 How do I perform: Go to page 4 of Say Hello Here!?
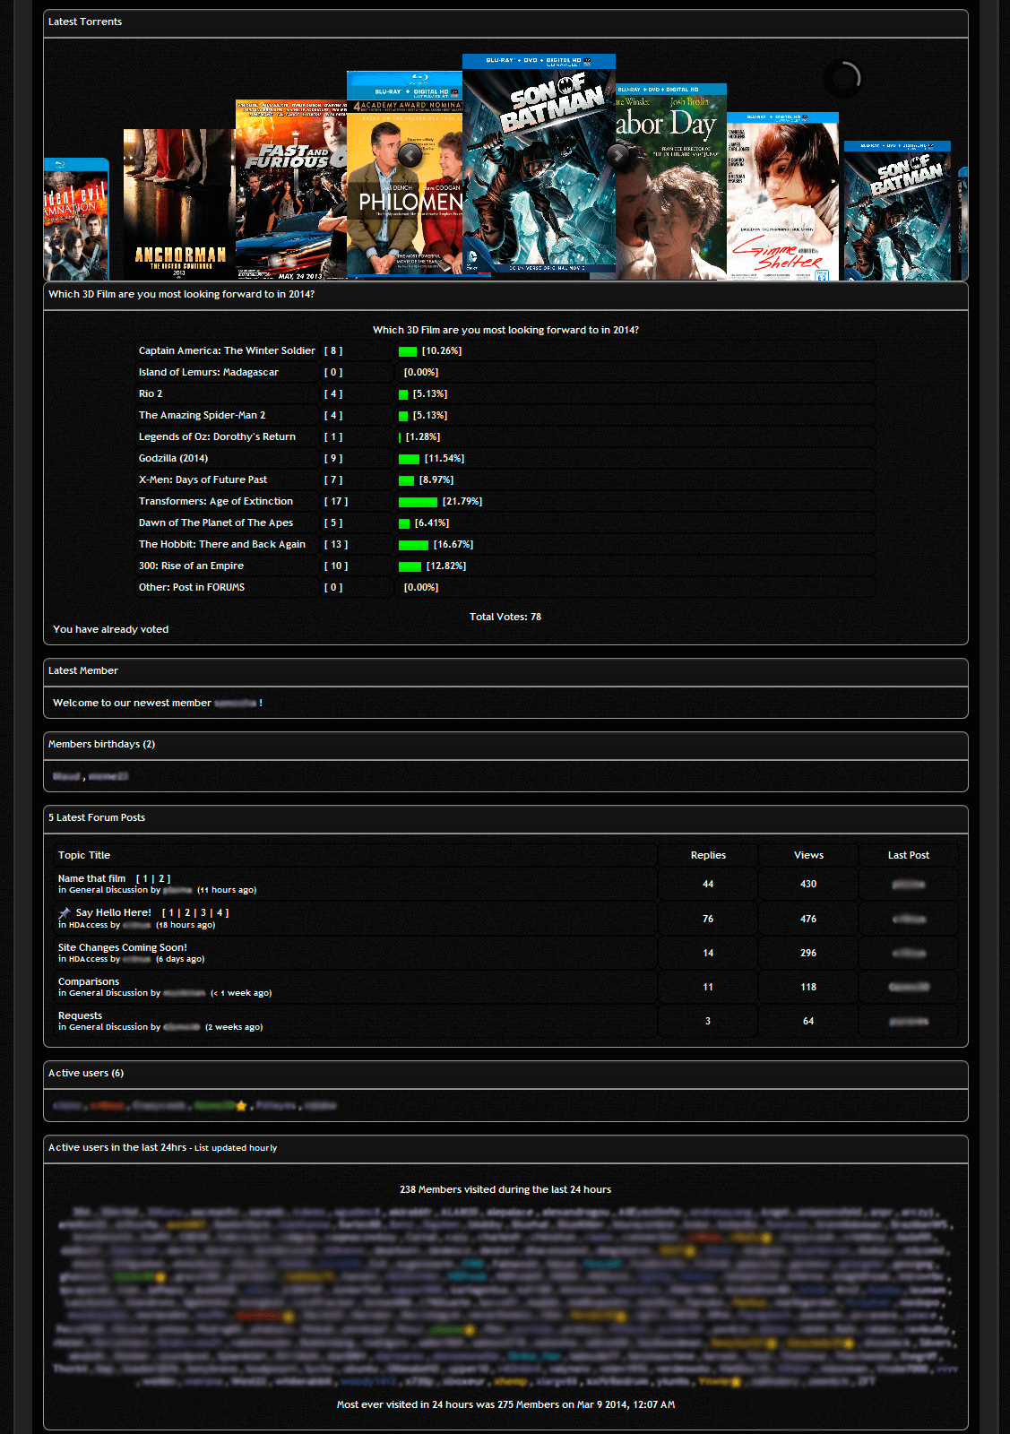tap(220, 912)
